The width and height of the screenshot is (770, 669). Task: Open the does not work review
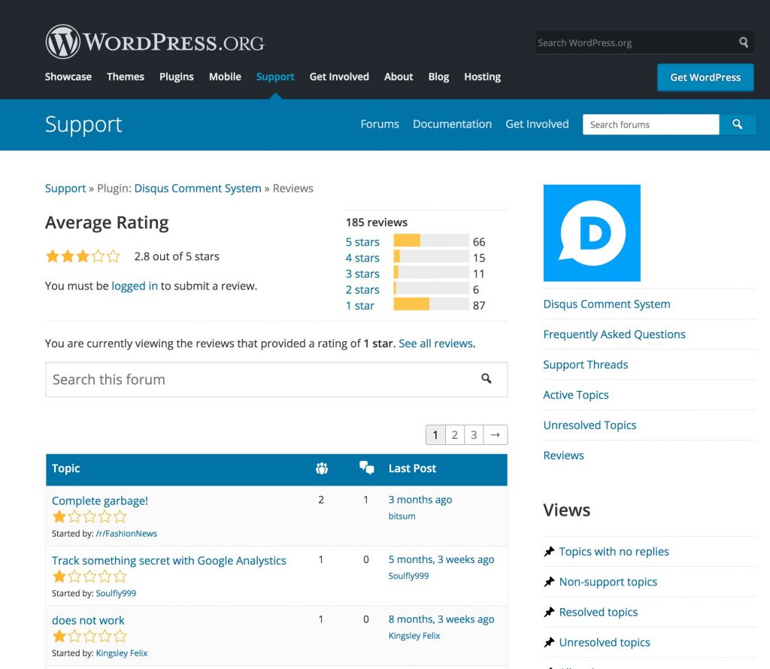click(x=89, y=620)
